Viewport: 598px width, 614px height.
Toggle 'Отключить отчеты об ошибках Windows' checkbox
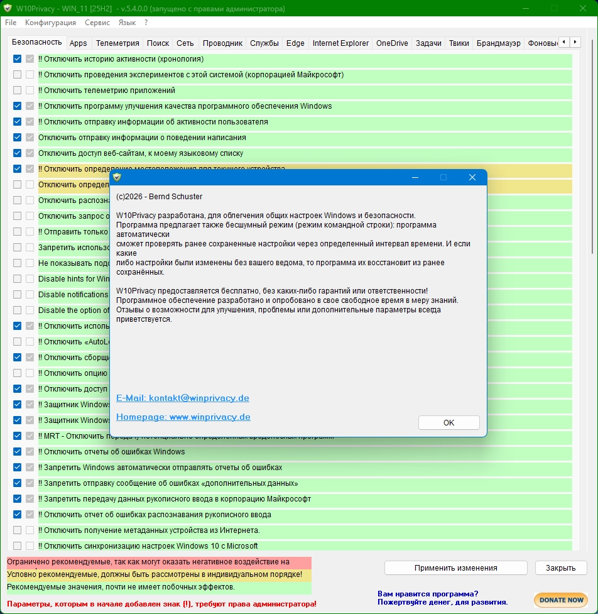click(17, 451)
